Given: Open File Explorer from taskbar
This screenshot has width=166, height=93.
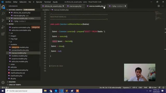Looking at the screenshot, I should (x=45, y=91).
